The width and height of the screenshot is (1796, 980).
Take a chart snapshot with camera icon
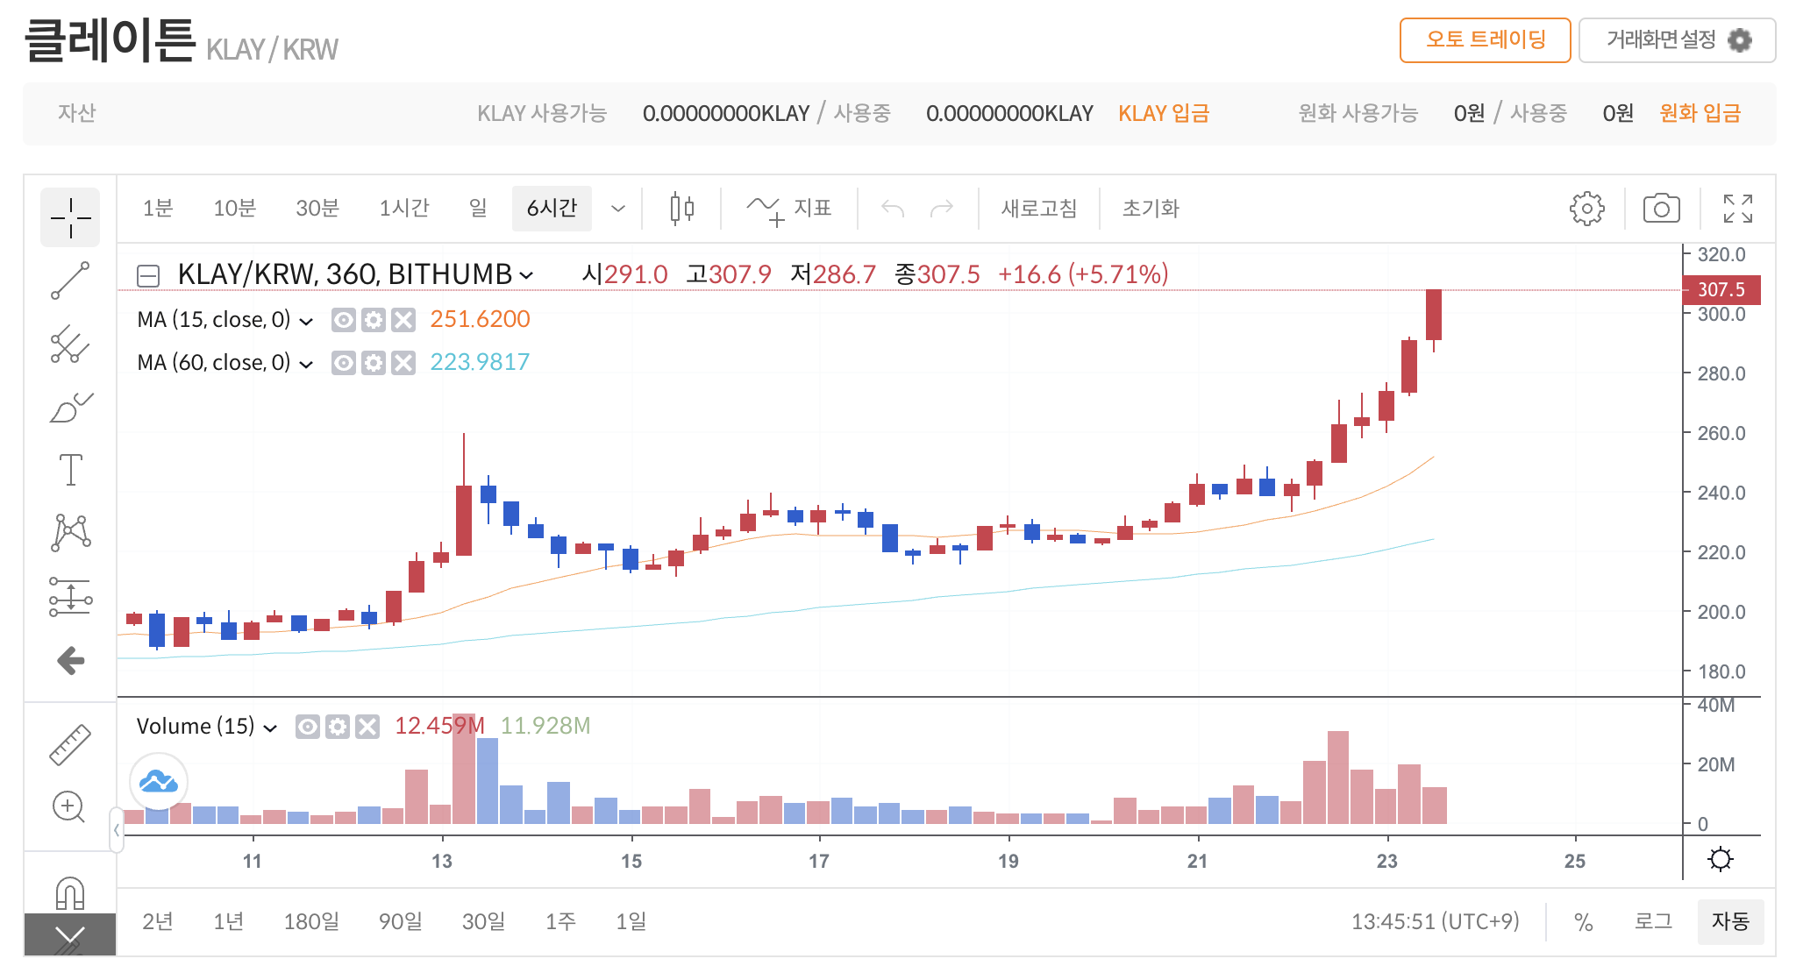(1661, 209)
